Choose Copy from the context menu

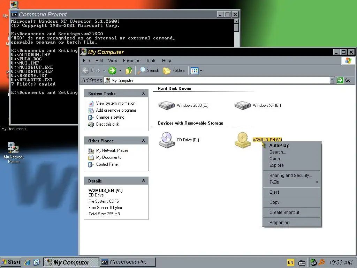[x=291, y=202]
